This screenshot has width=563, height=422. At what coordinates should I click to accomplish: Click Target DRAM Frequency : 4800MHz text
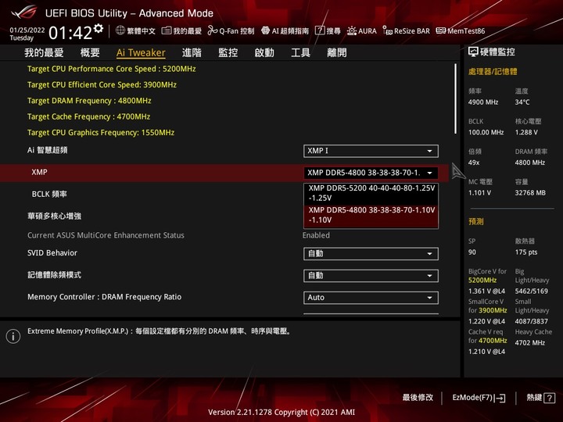[x=89, y=101]
